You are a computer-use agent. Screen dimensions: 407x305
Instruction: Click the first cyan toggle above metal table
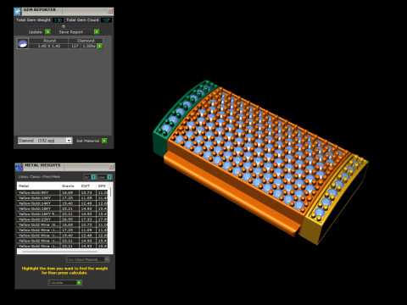click(93, 177)
